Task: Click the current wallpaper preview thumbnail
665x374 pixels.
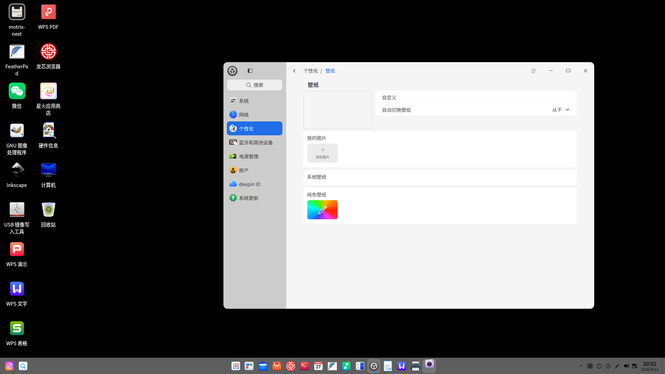Action: pos(338,110)
